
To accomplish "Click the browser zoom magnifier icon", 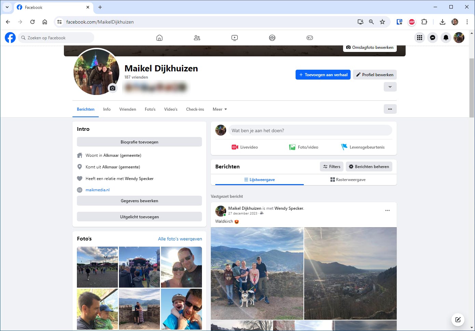I will pyautogui.click(x=371, y=22).
